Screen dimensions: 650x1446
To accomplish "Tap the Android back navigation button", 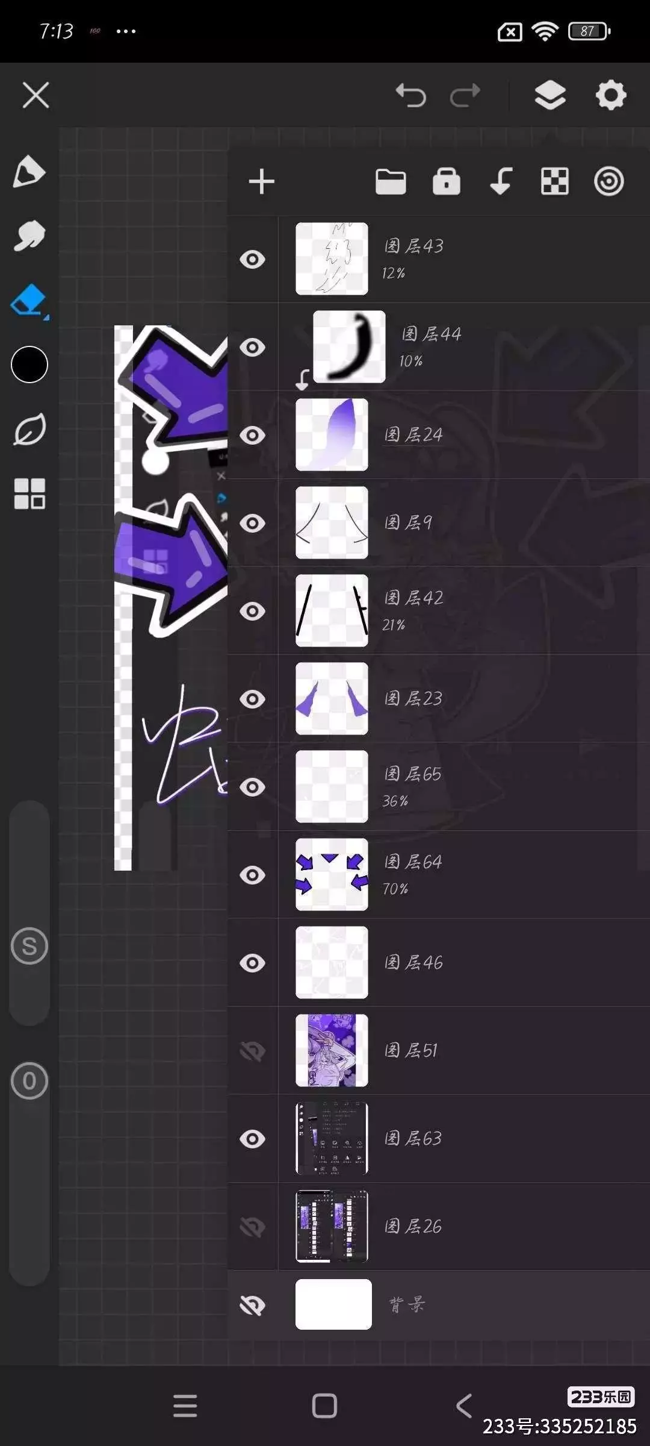I will tap(464, 1406).
